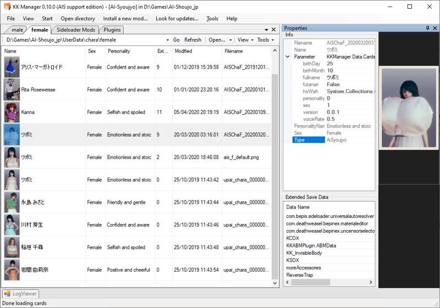Select 永島 みさと card thumbnail

click(x=12, y=202)
